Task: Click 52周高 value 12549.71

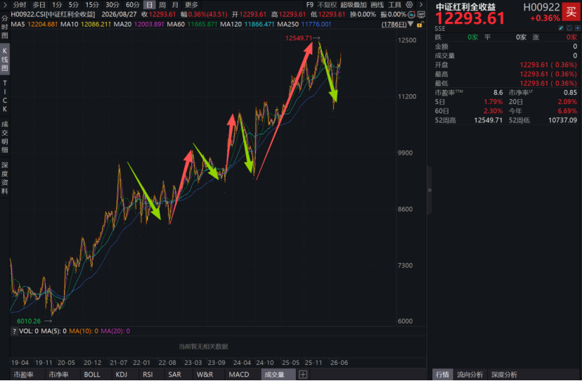Action: tap(488, 120)
